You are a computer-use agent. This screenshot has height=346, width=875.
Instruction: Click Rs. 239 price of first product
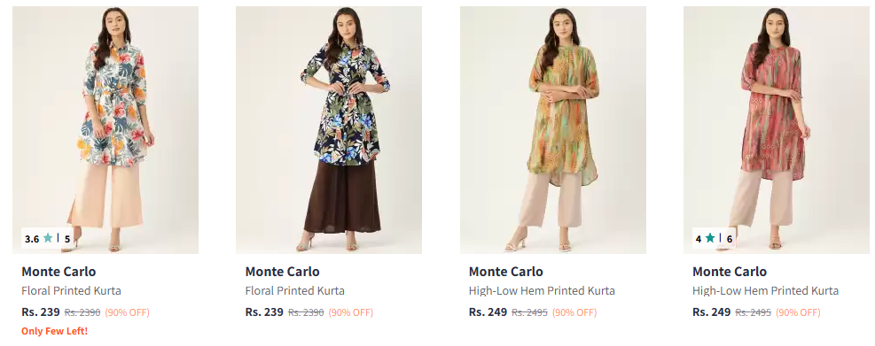[41, 312]
